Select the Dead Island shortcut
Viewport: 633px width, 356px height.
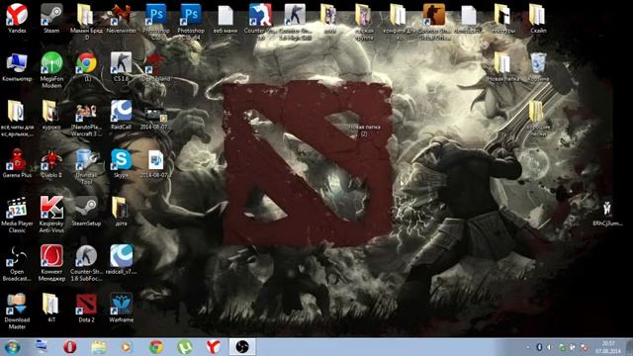click(156, 66)
